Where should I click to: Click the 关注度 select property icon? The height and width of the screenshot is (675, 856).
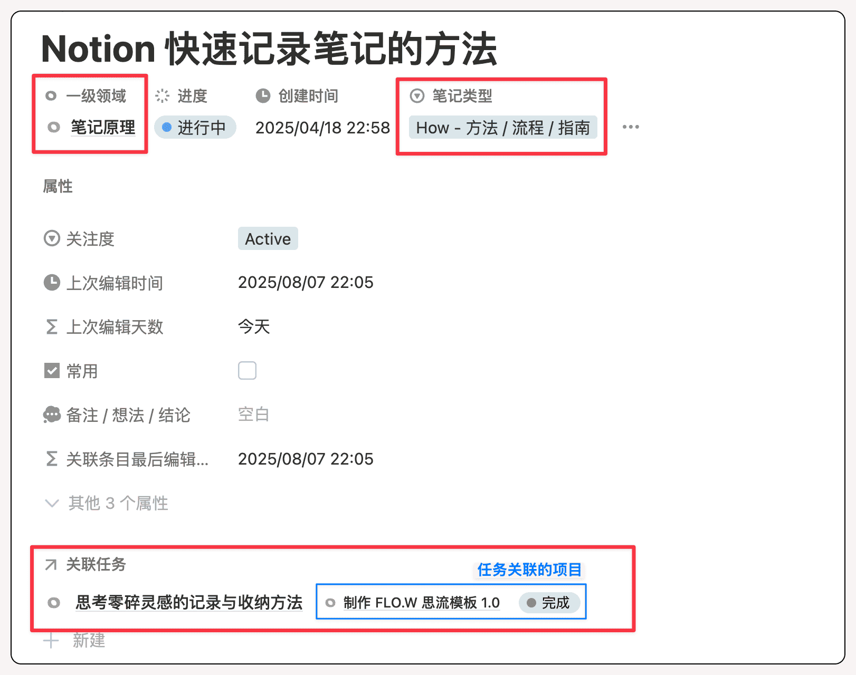point(52,239)
